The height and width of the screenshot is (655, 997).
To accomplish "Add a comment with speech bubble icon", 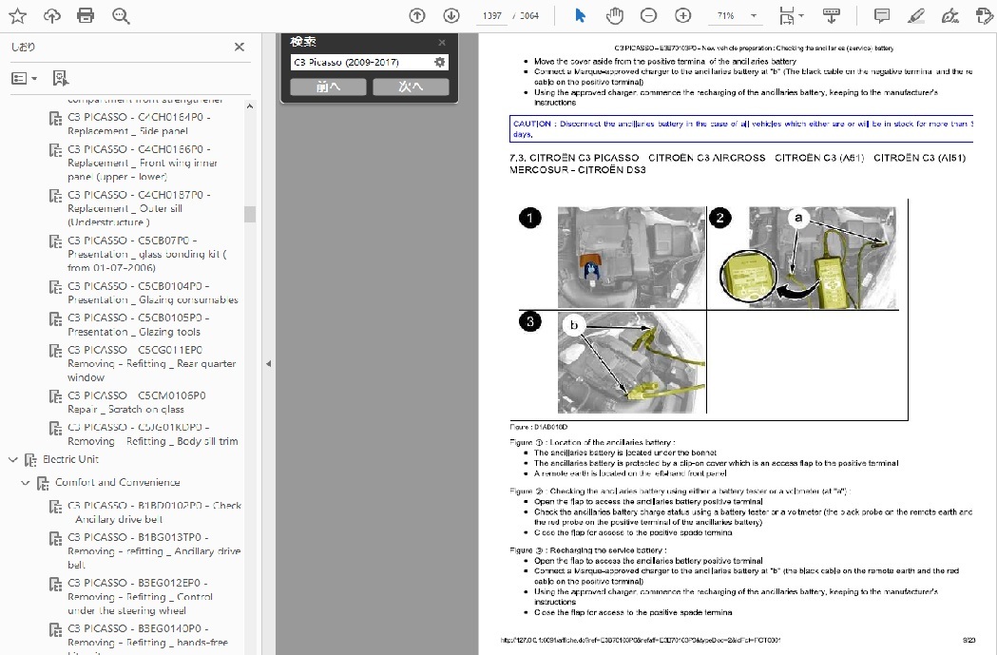I will (x=882, y=16).
